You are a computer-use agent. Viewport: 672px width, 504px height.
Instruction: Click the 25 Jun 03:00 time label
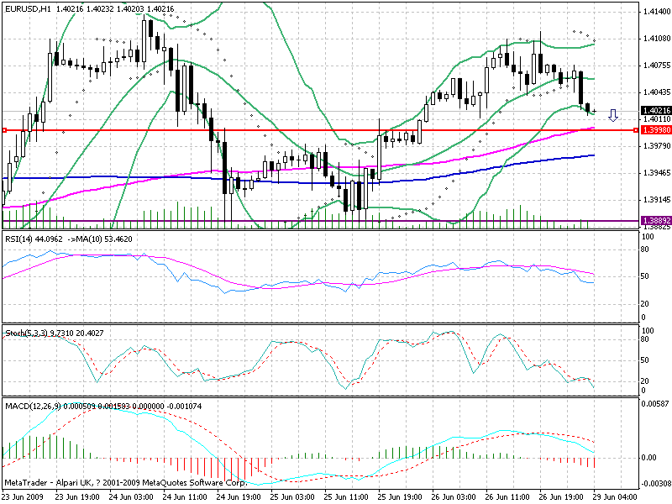292,497
